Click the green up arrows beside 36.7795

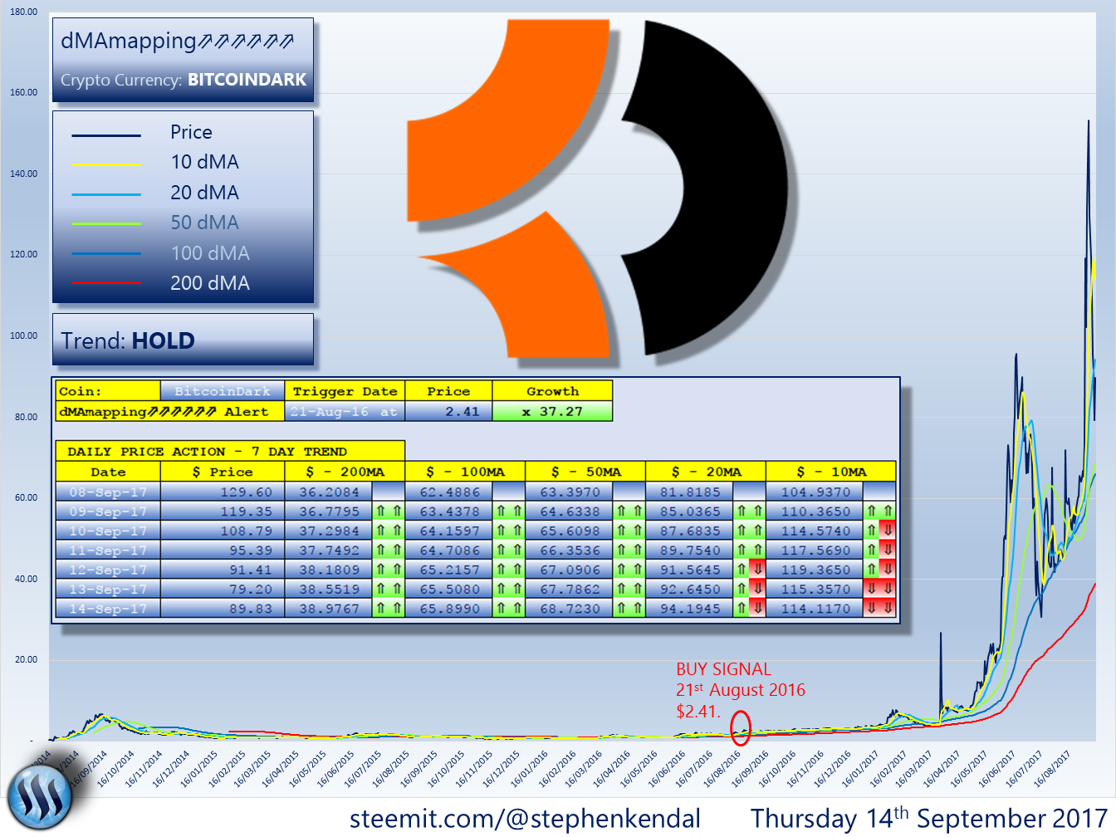[388, 512]
